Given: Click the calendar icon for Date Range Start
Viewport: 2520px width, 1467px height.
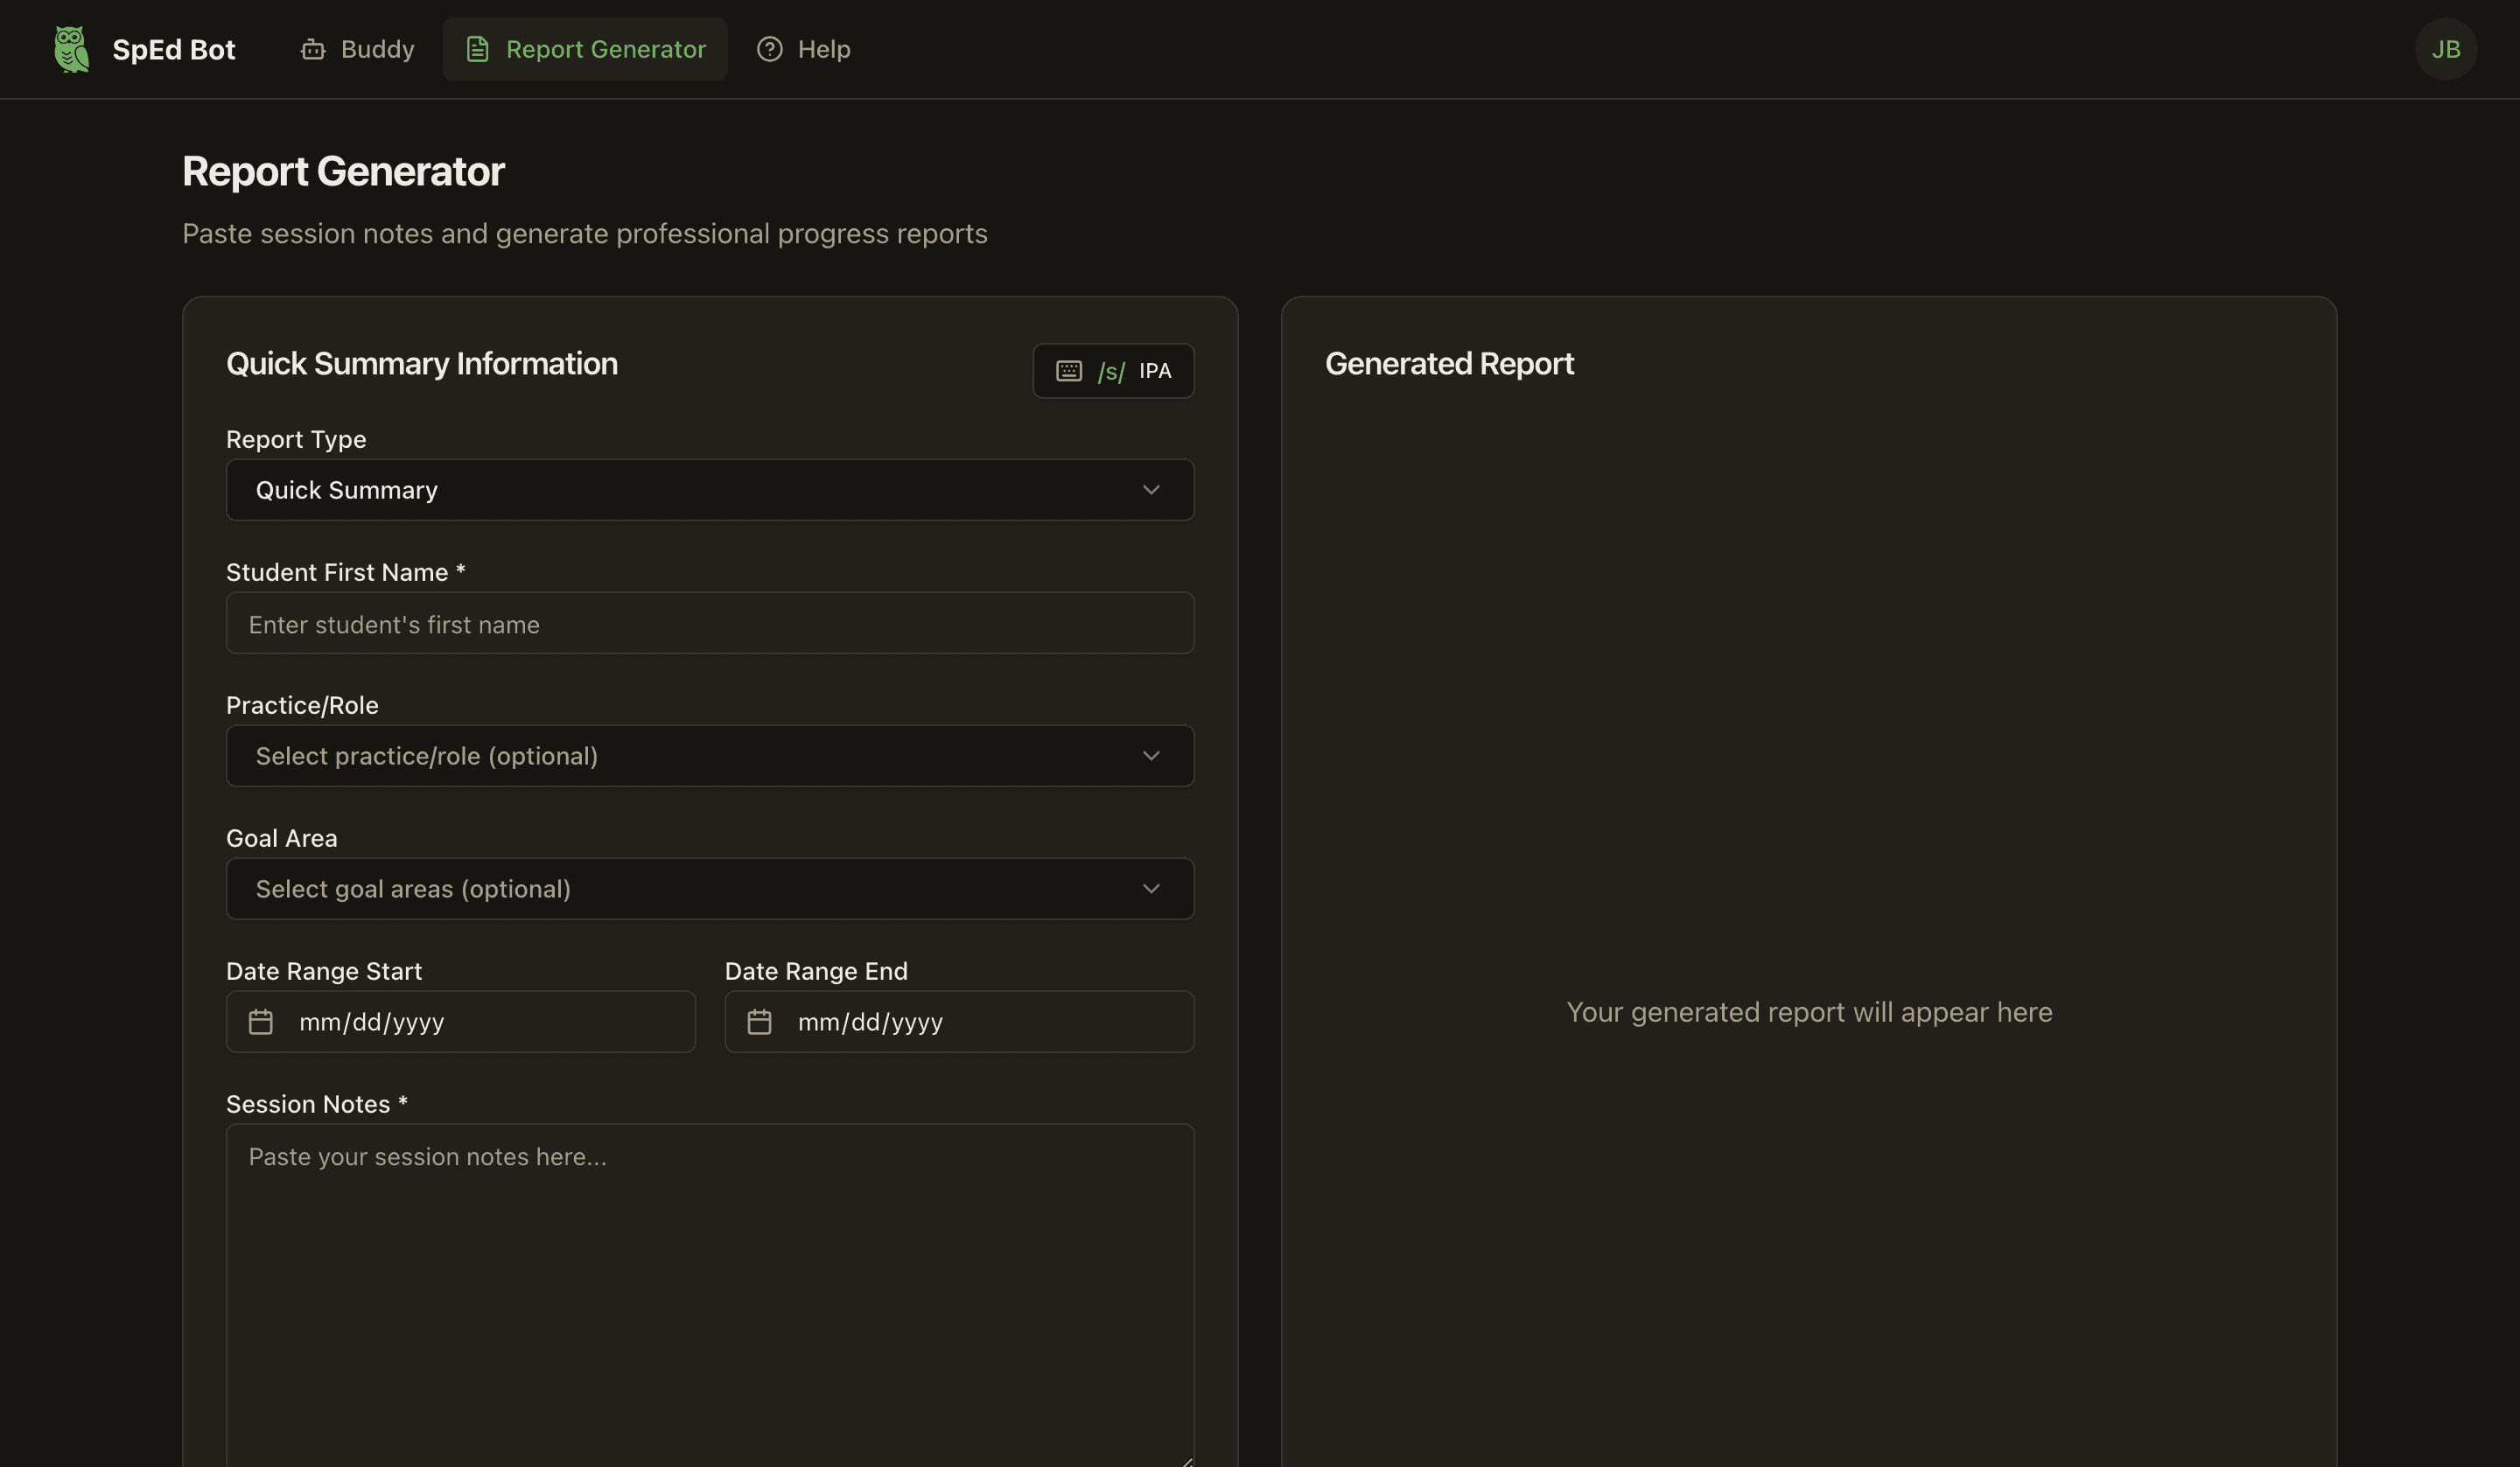Looking at the screenshot, I should pos(261,1022).
